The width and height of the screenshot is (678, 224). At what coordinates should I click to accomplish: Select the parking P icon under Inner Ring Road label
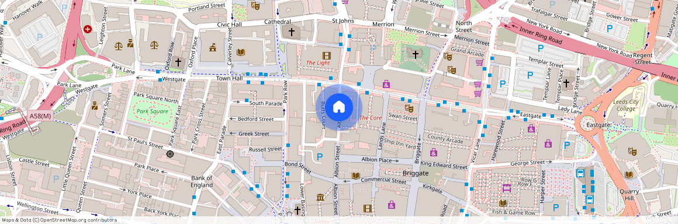pyautogui.click(x=540, y=49)
